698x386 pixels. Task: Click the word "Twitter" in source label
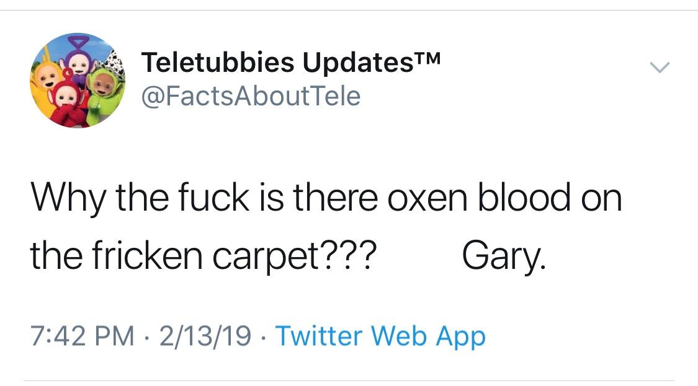coord(319,336)
